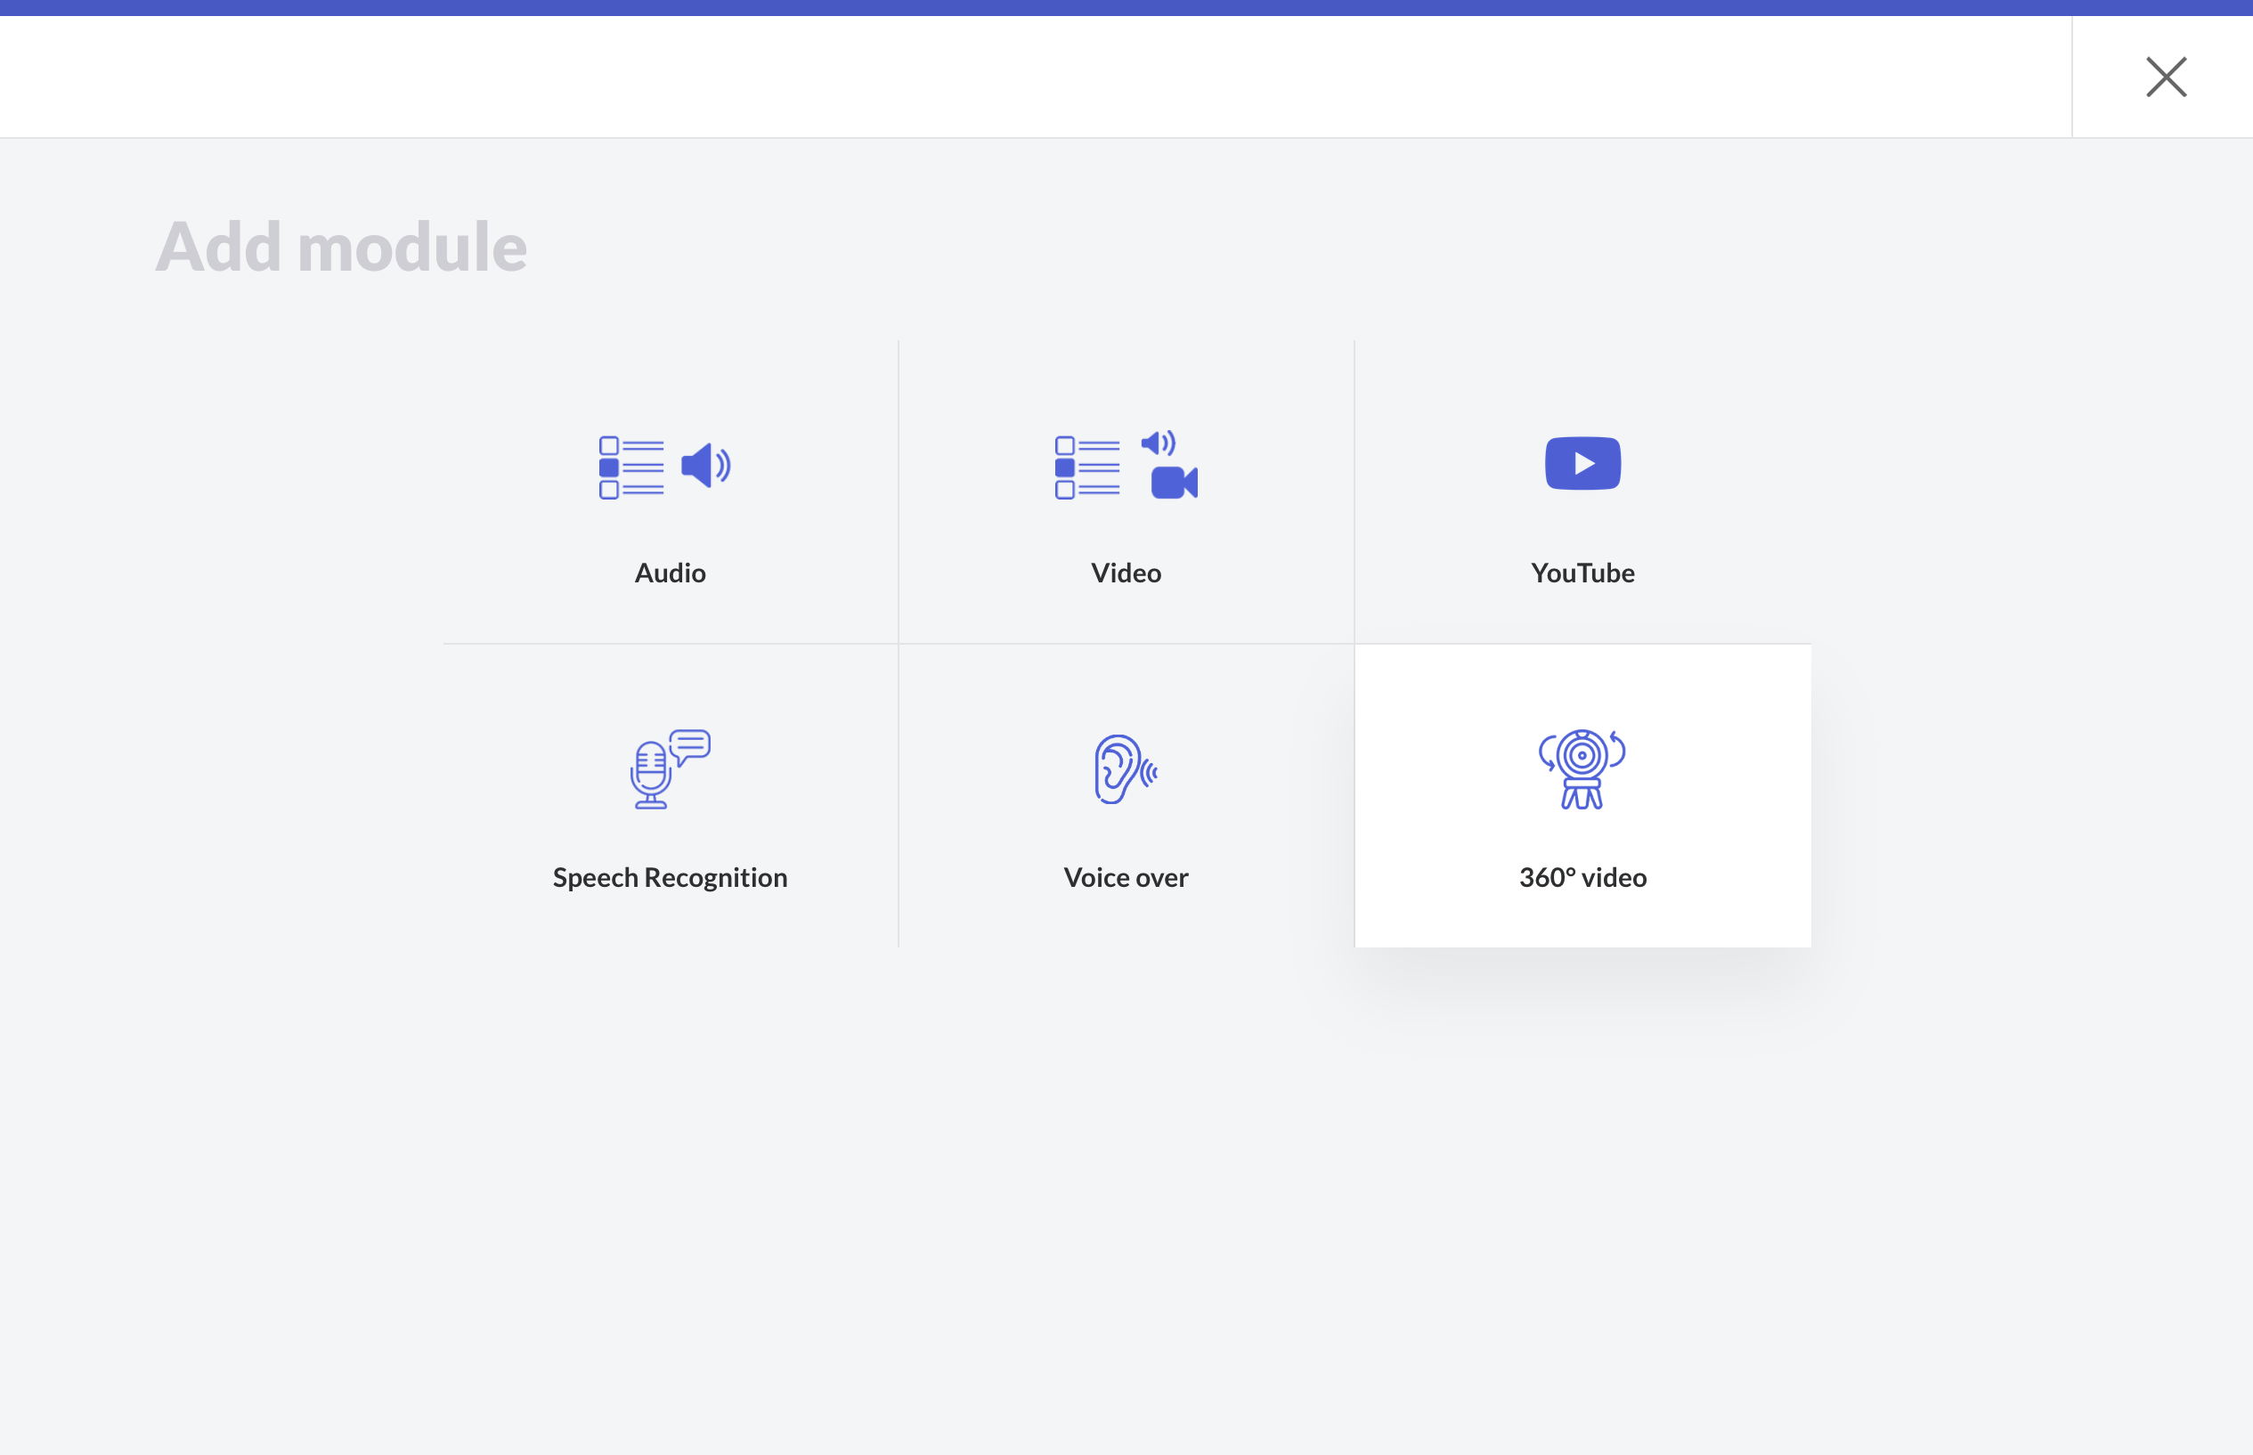Click the Add module heading

point(341,247)
